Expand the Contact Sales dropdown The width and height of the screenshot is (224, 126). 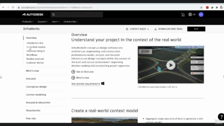pyautogui.click(x=138, y=29)
